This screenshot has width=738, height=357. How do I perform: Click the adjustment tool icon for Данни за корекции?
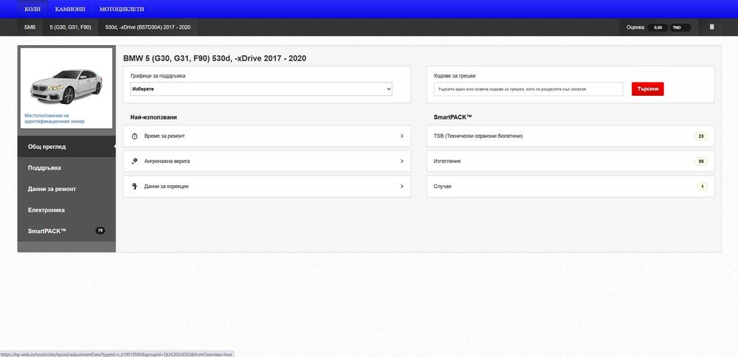[134, 187]
